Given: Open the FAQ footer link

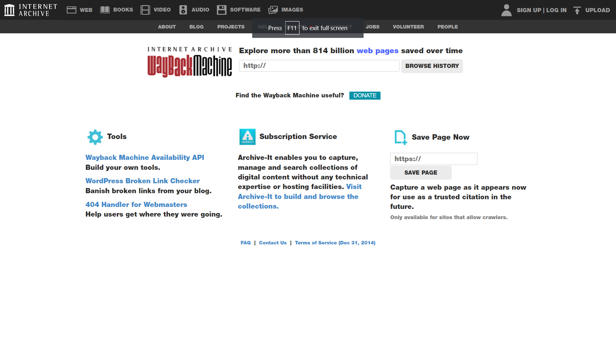Looking at the screenshot, I should click(246, 243).
